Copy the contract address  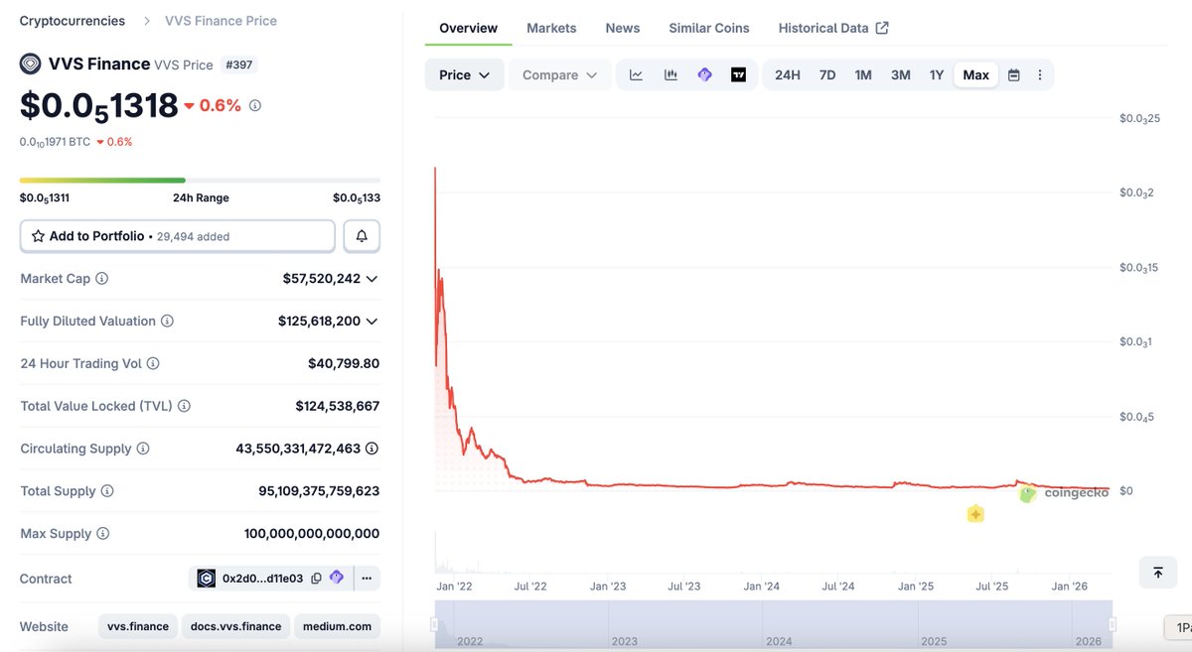(x=316, y=579)
